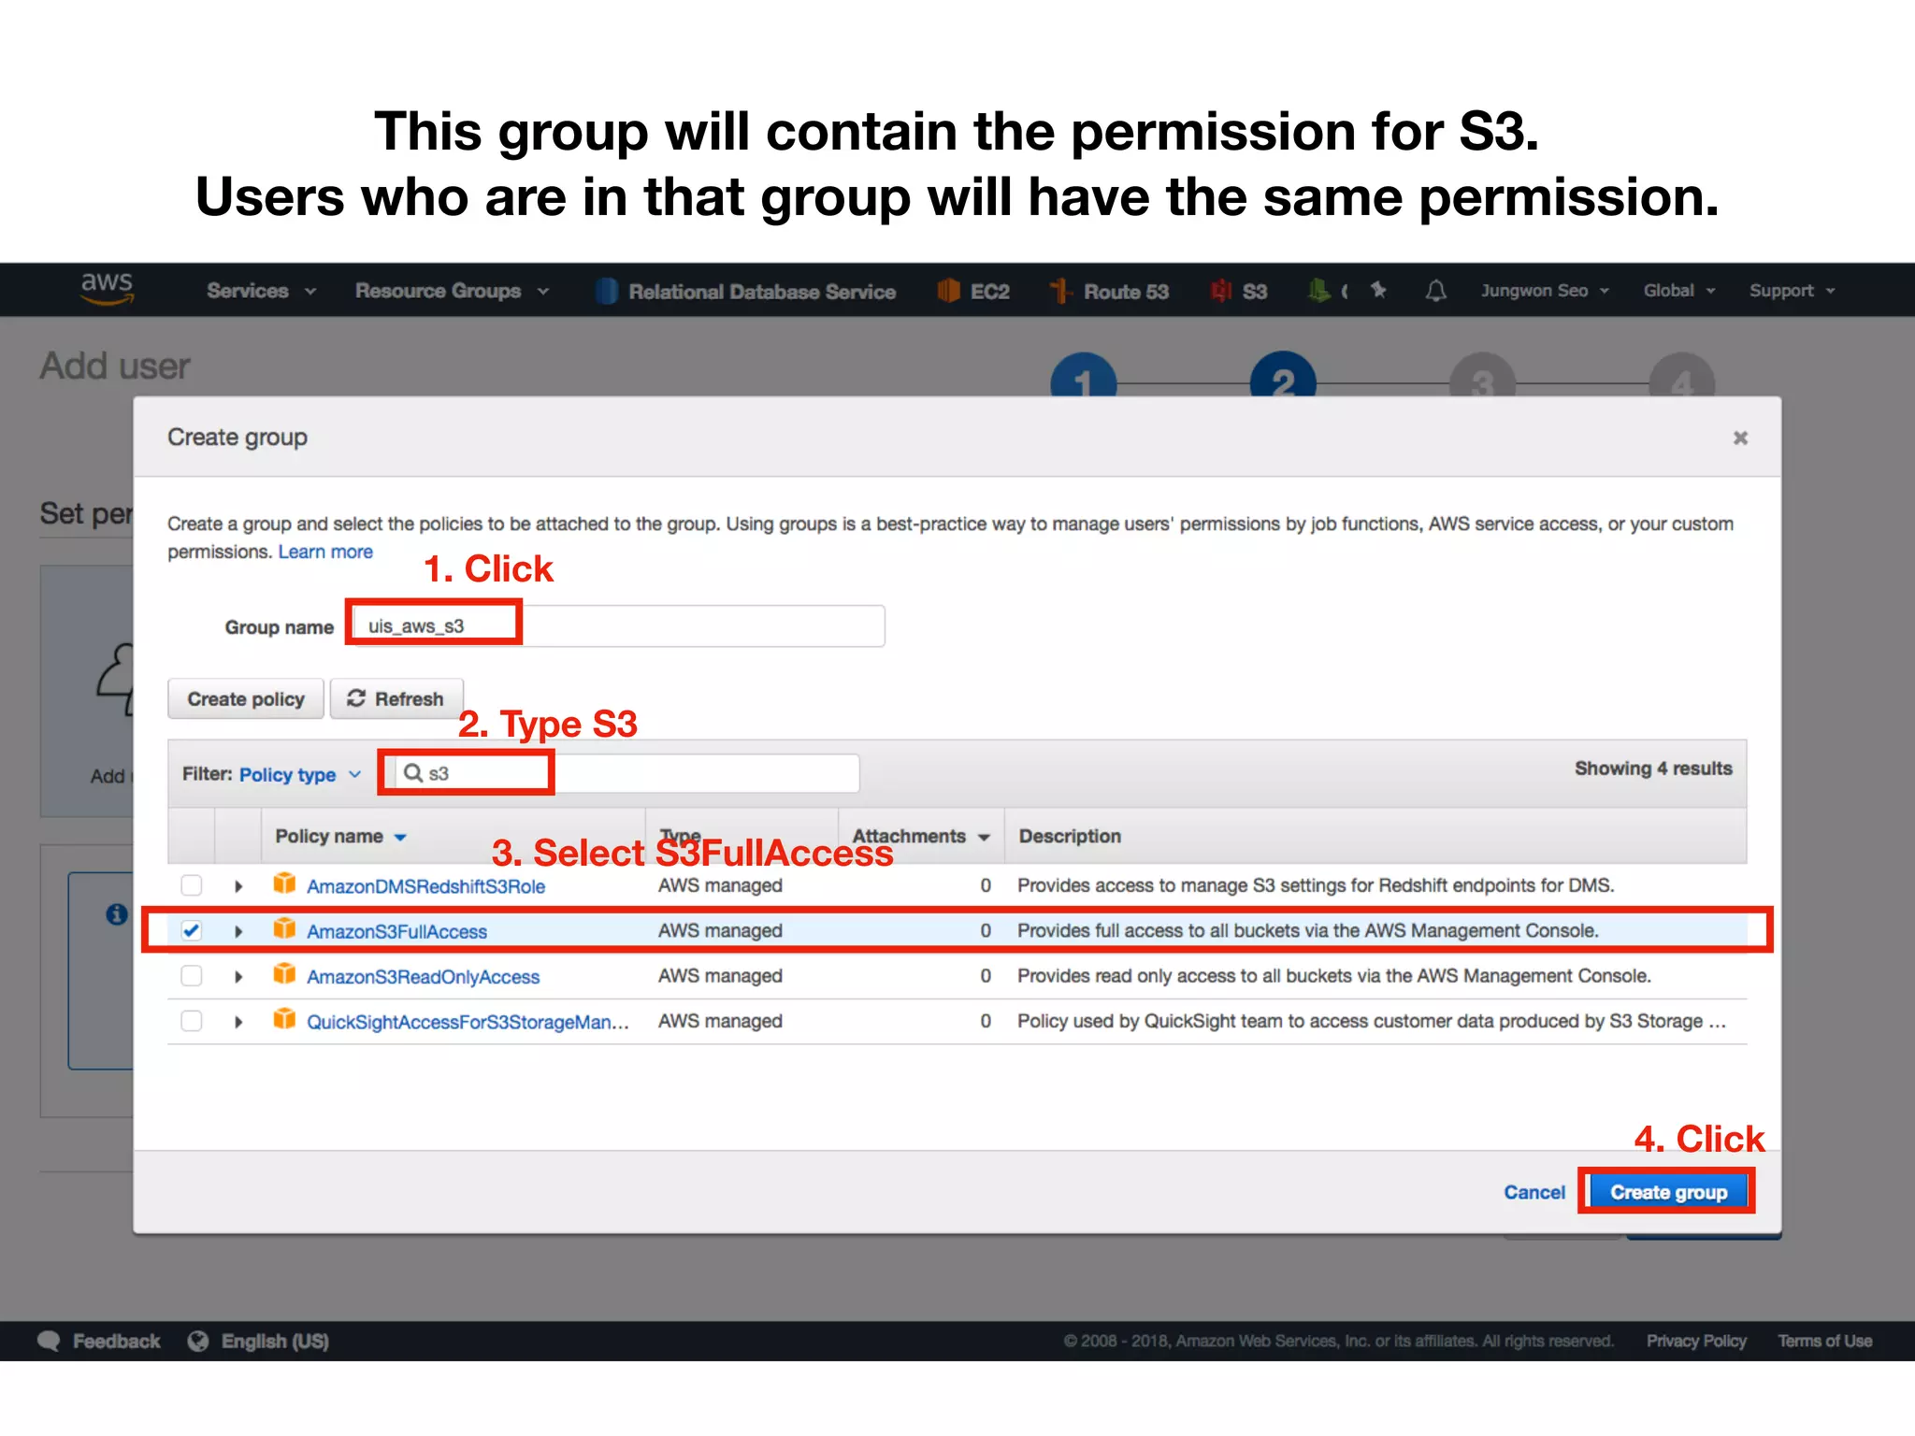The width and height of the screenshot is (1915, 1436).
Task: Open the AmazonS3FullAccess policy link
Action: click(x=396, y=931)
